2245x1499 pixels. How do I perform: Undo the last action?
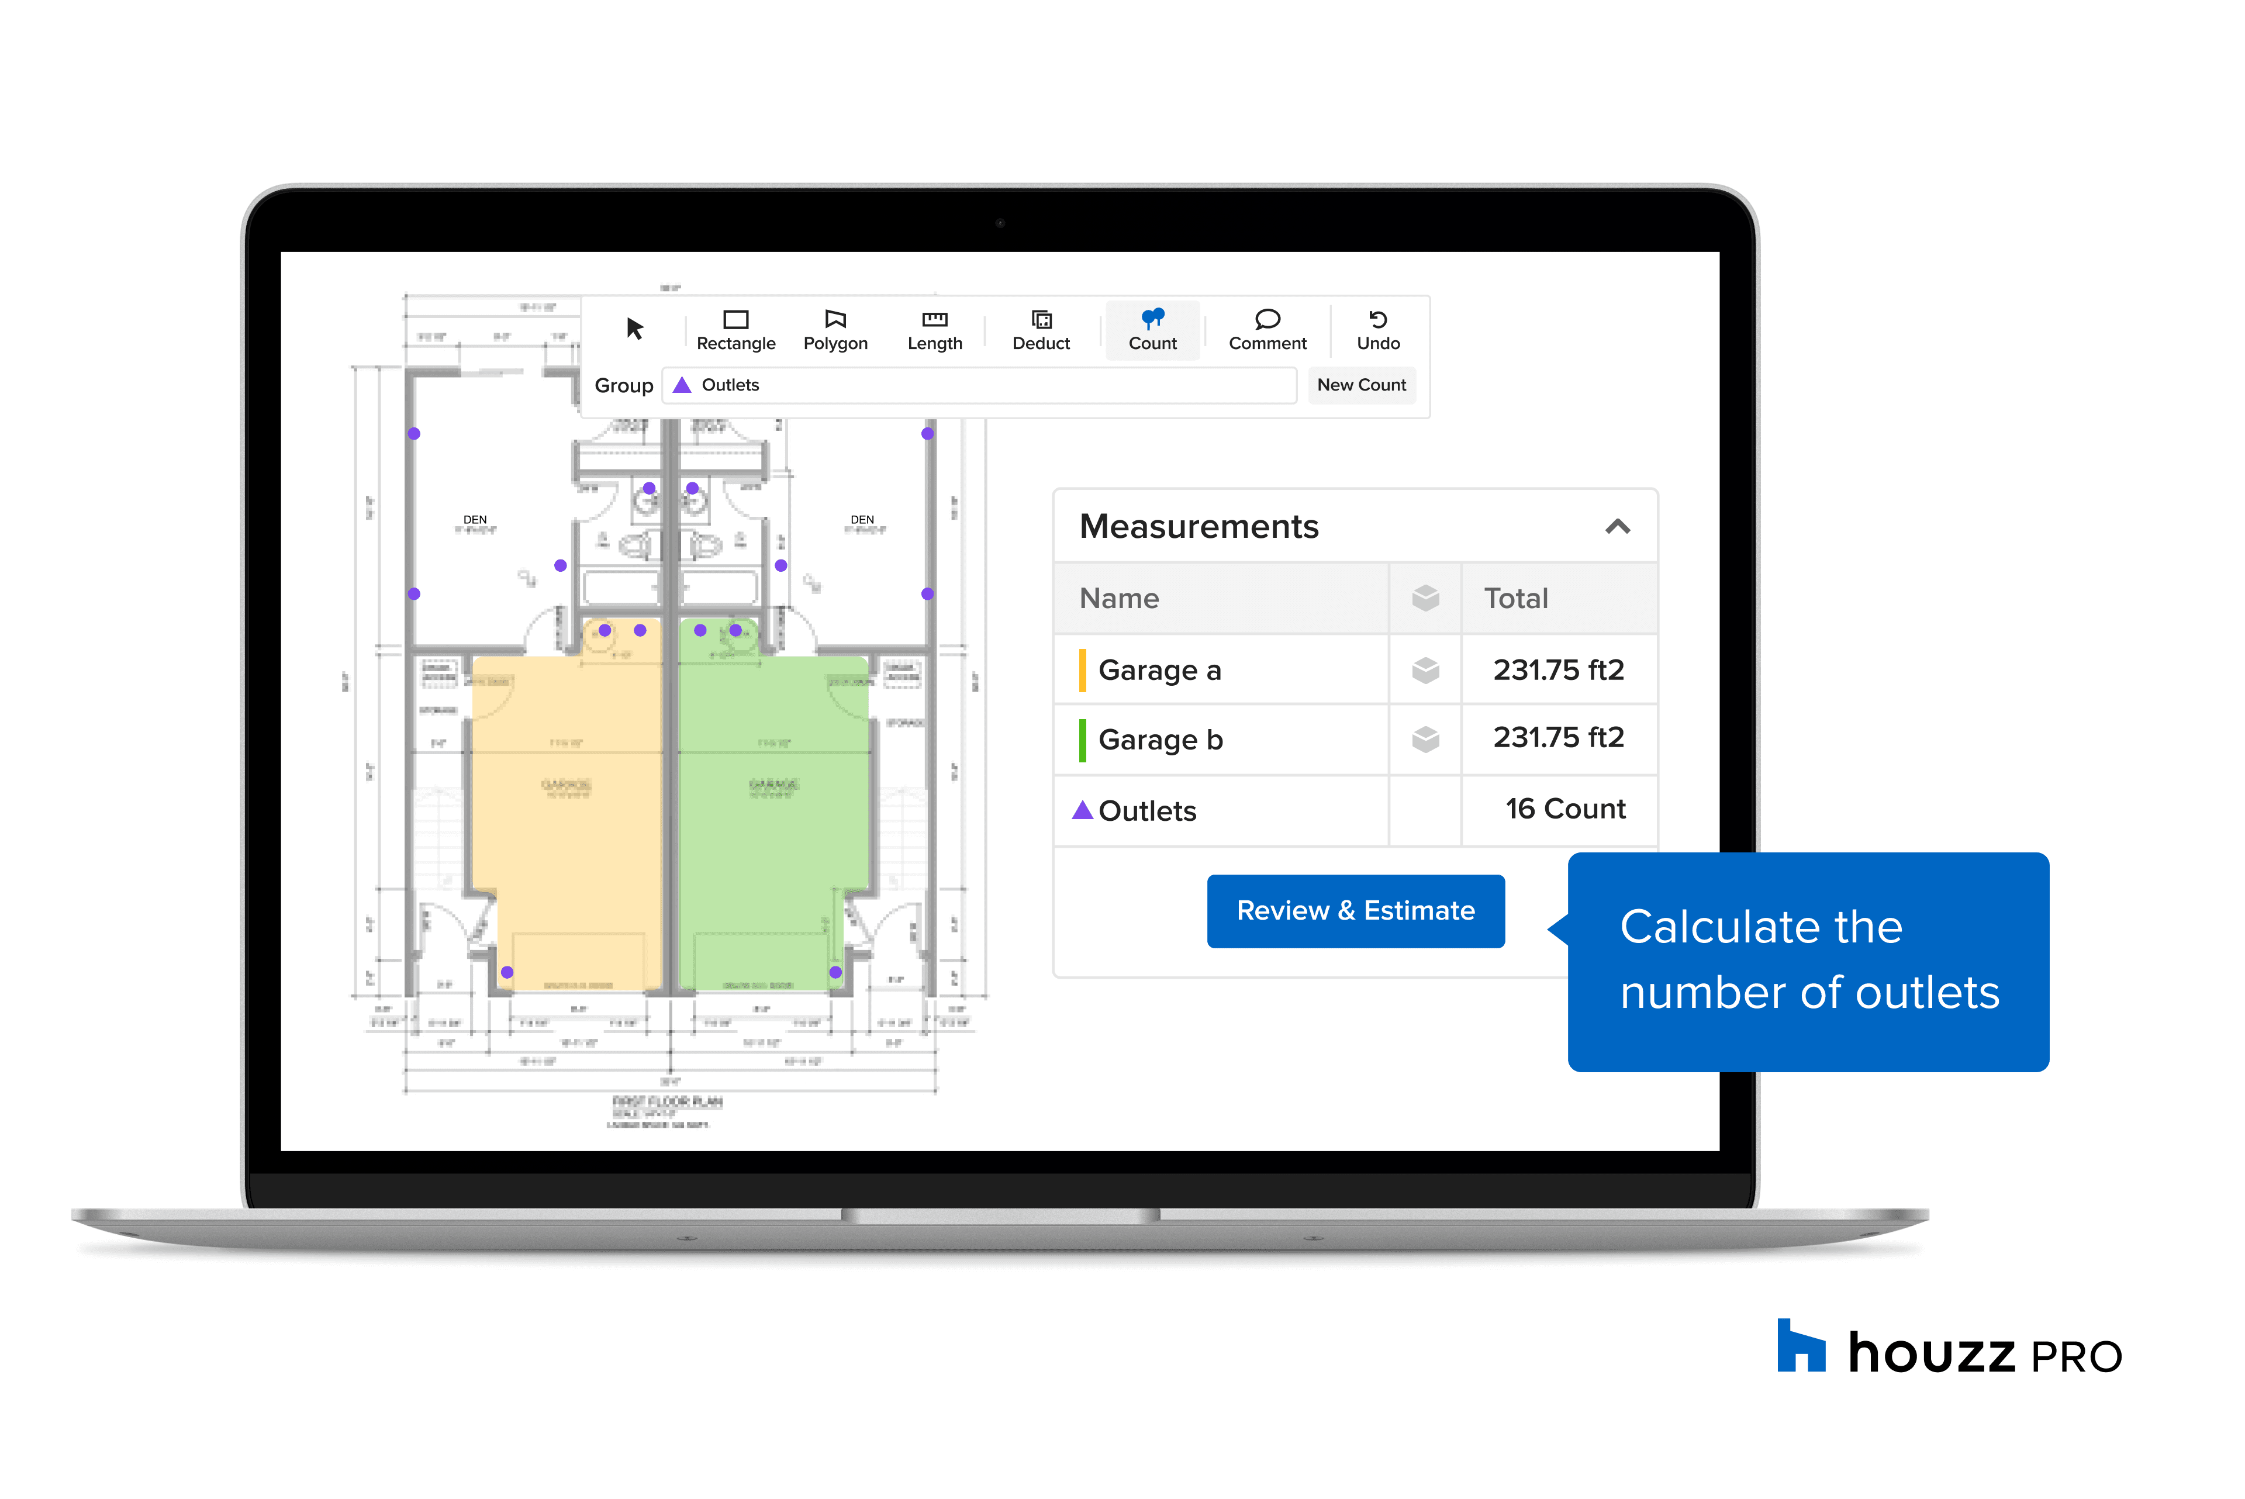point(1377,330)
